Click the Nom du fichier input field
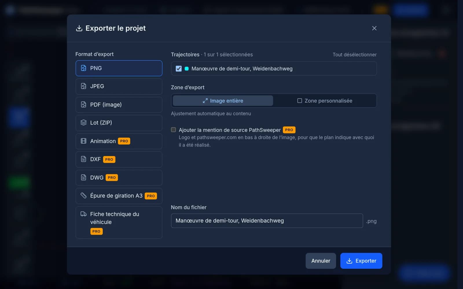Image resolution: width=463 pixels, height=289 pixels. tap(267, 221)
